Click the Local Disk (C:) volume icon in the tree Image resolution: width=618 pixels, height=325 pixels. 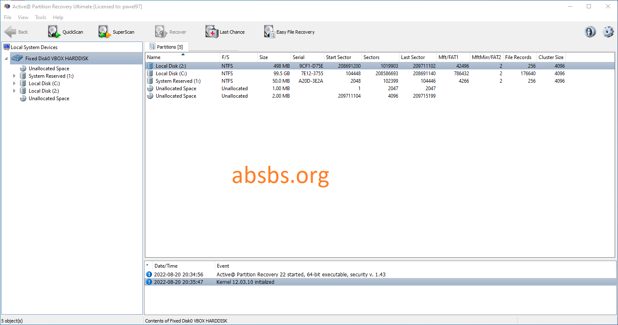[23, 84]
